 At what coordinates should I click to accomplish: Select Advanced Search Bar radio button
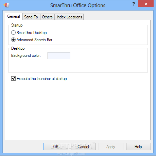(32, 40)
